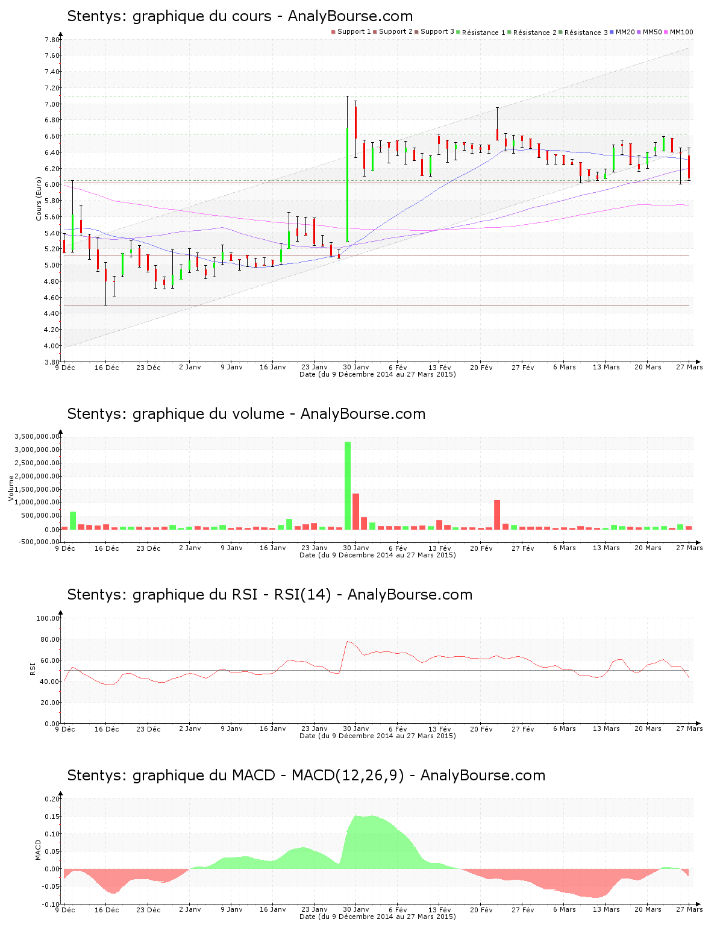The width and height of the screenshot is (723, 934).
Task: Click '13 Fév' on the RSI chart date axis
Action: coord(440,729)
